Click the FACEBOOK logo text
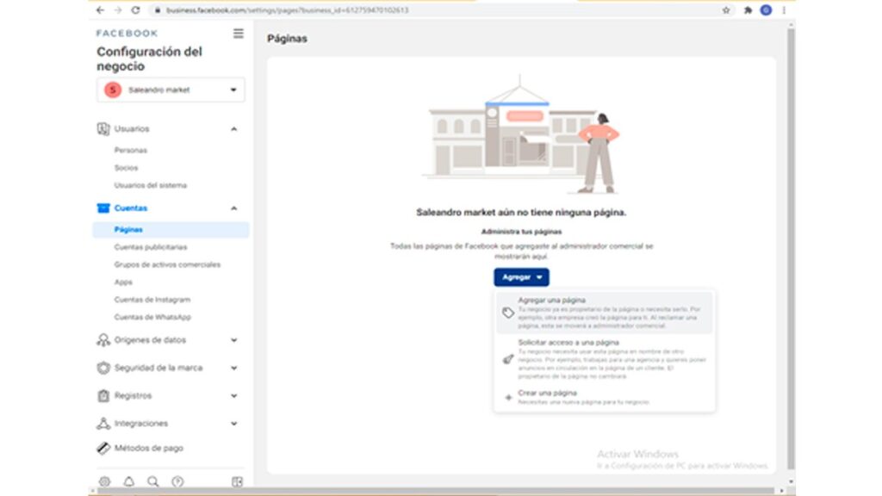The height and width of the screenshot is (496, 882). coord(127,34)
